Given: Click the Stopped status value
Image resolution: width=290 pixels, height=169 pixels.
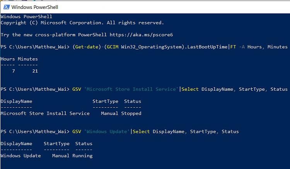Looking at the screenshot, I should point(131,113).
